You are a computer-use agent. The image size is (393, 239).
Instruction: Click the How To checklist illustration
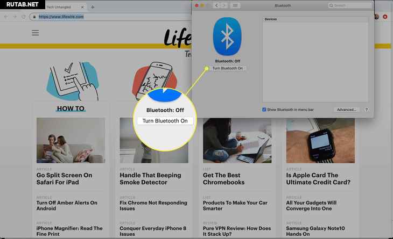point(73,81)
